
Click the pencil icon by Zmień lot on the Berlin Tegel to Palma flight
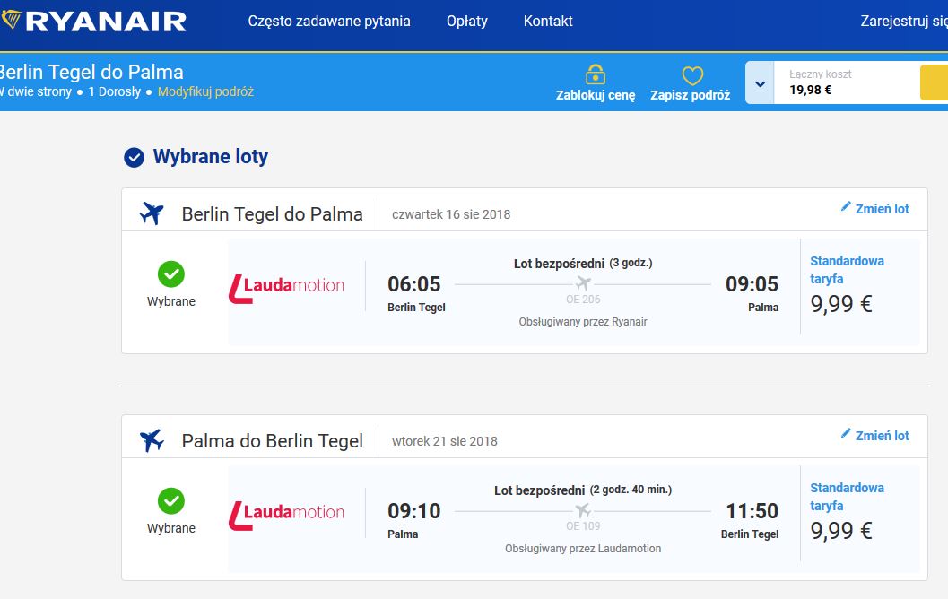[x=845, y=207]
